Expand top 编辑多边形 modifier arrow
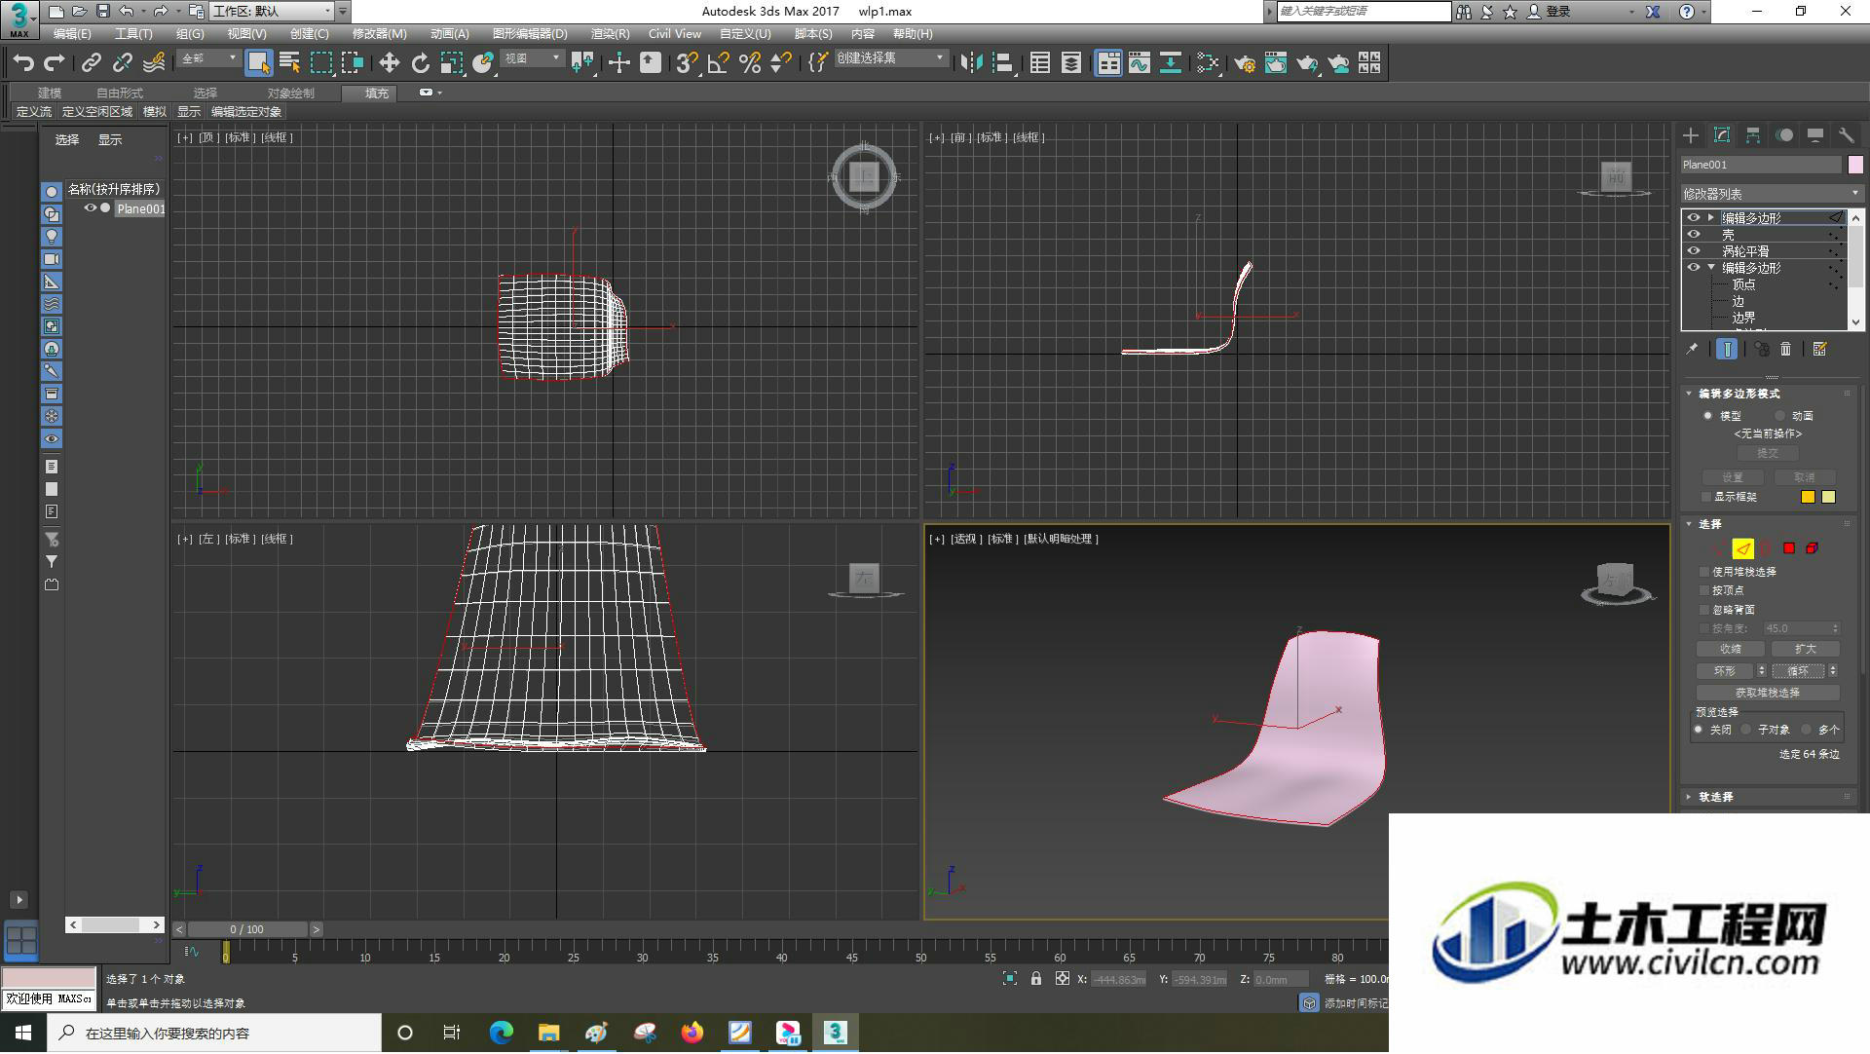1870x1054 pixels. 1710,217
